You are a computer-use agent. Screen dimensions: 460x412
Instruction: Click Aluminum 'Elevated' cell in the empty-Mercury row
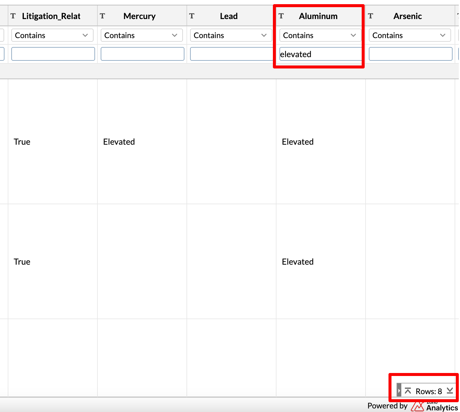[321, 261]
